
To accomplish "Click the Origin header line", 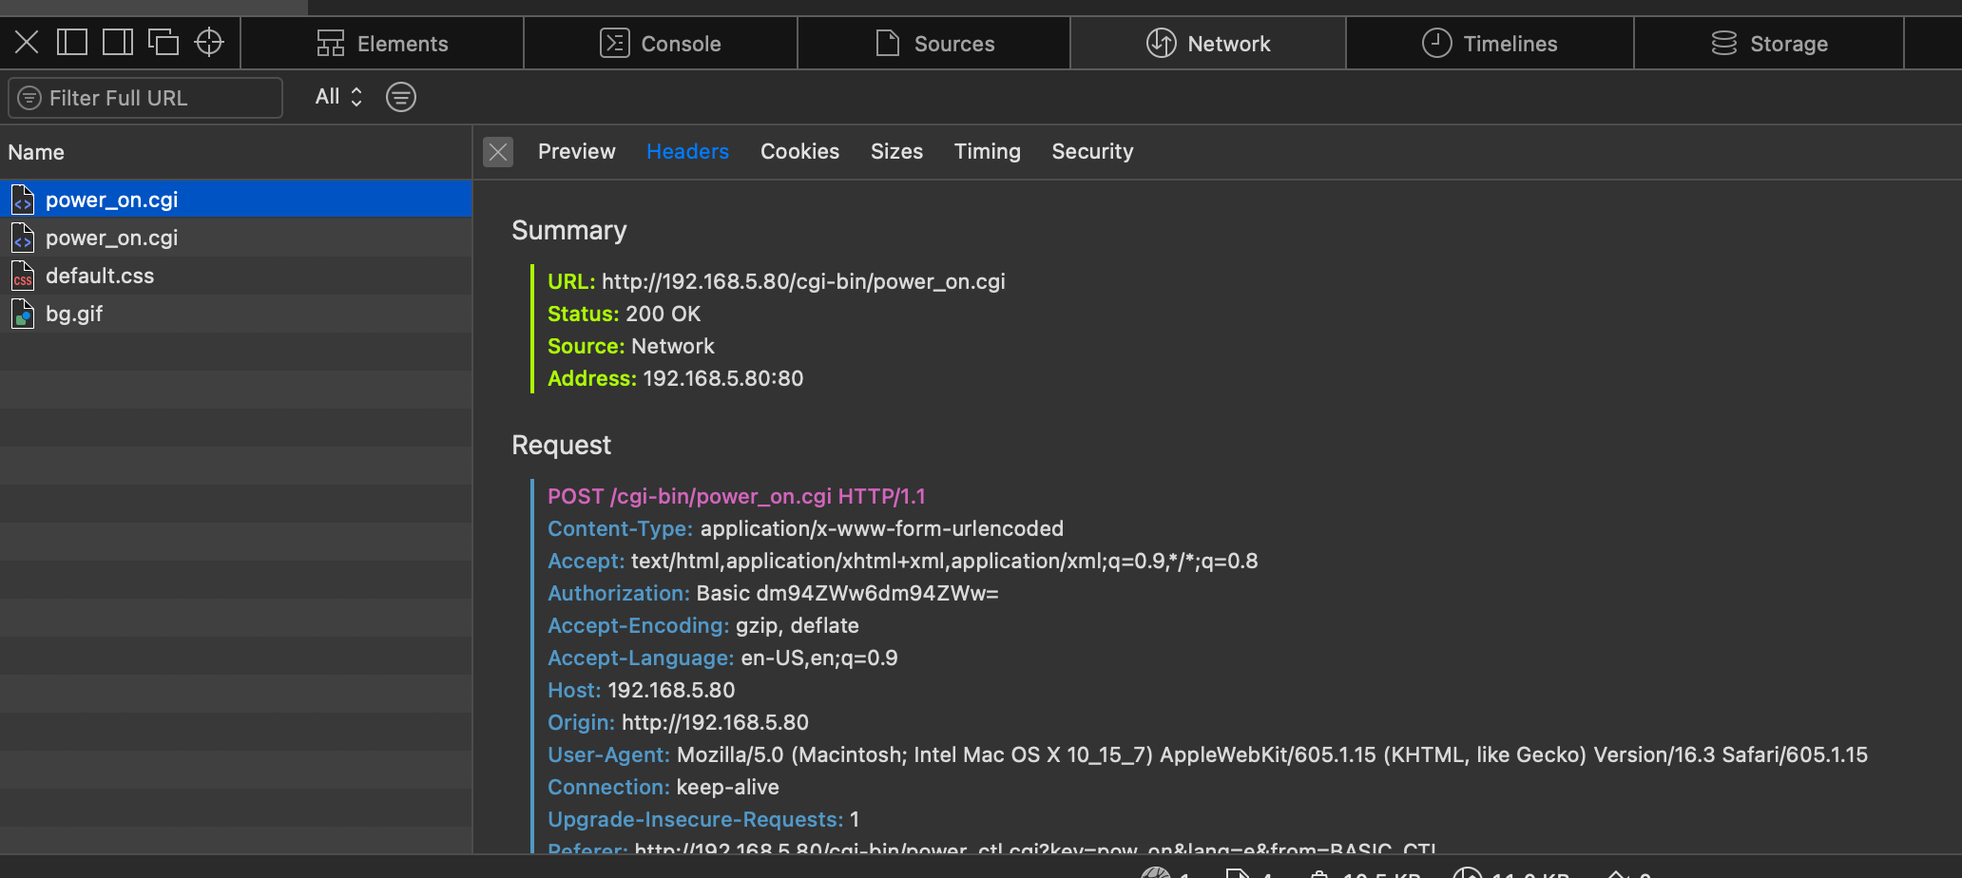I will coord(678,722).
